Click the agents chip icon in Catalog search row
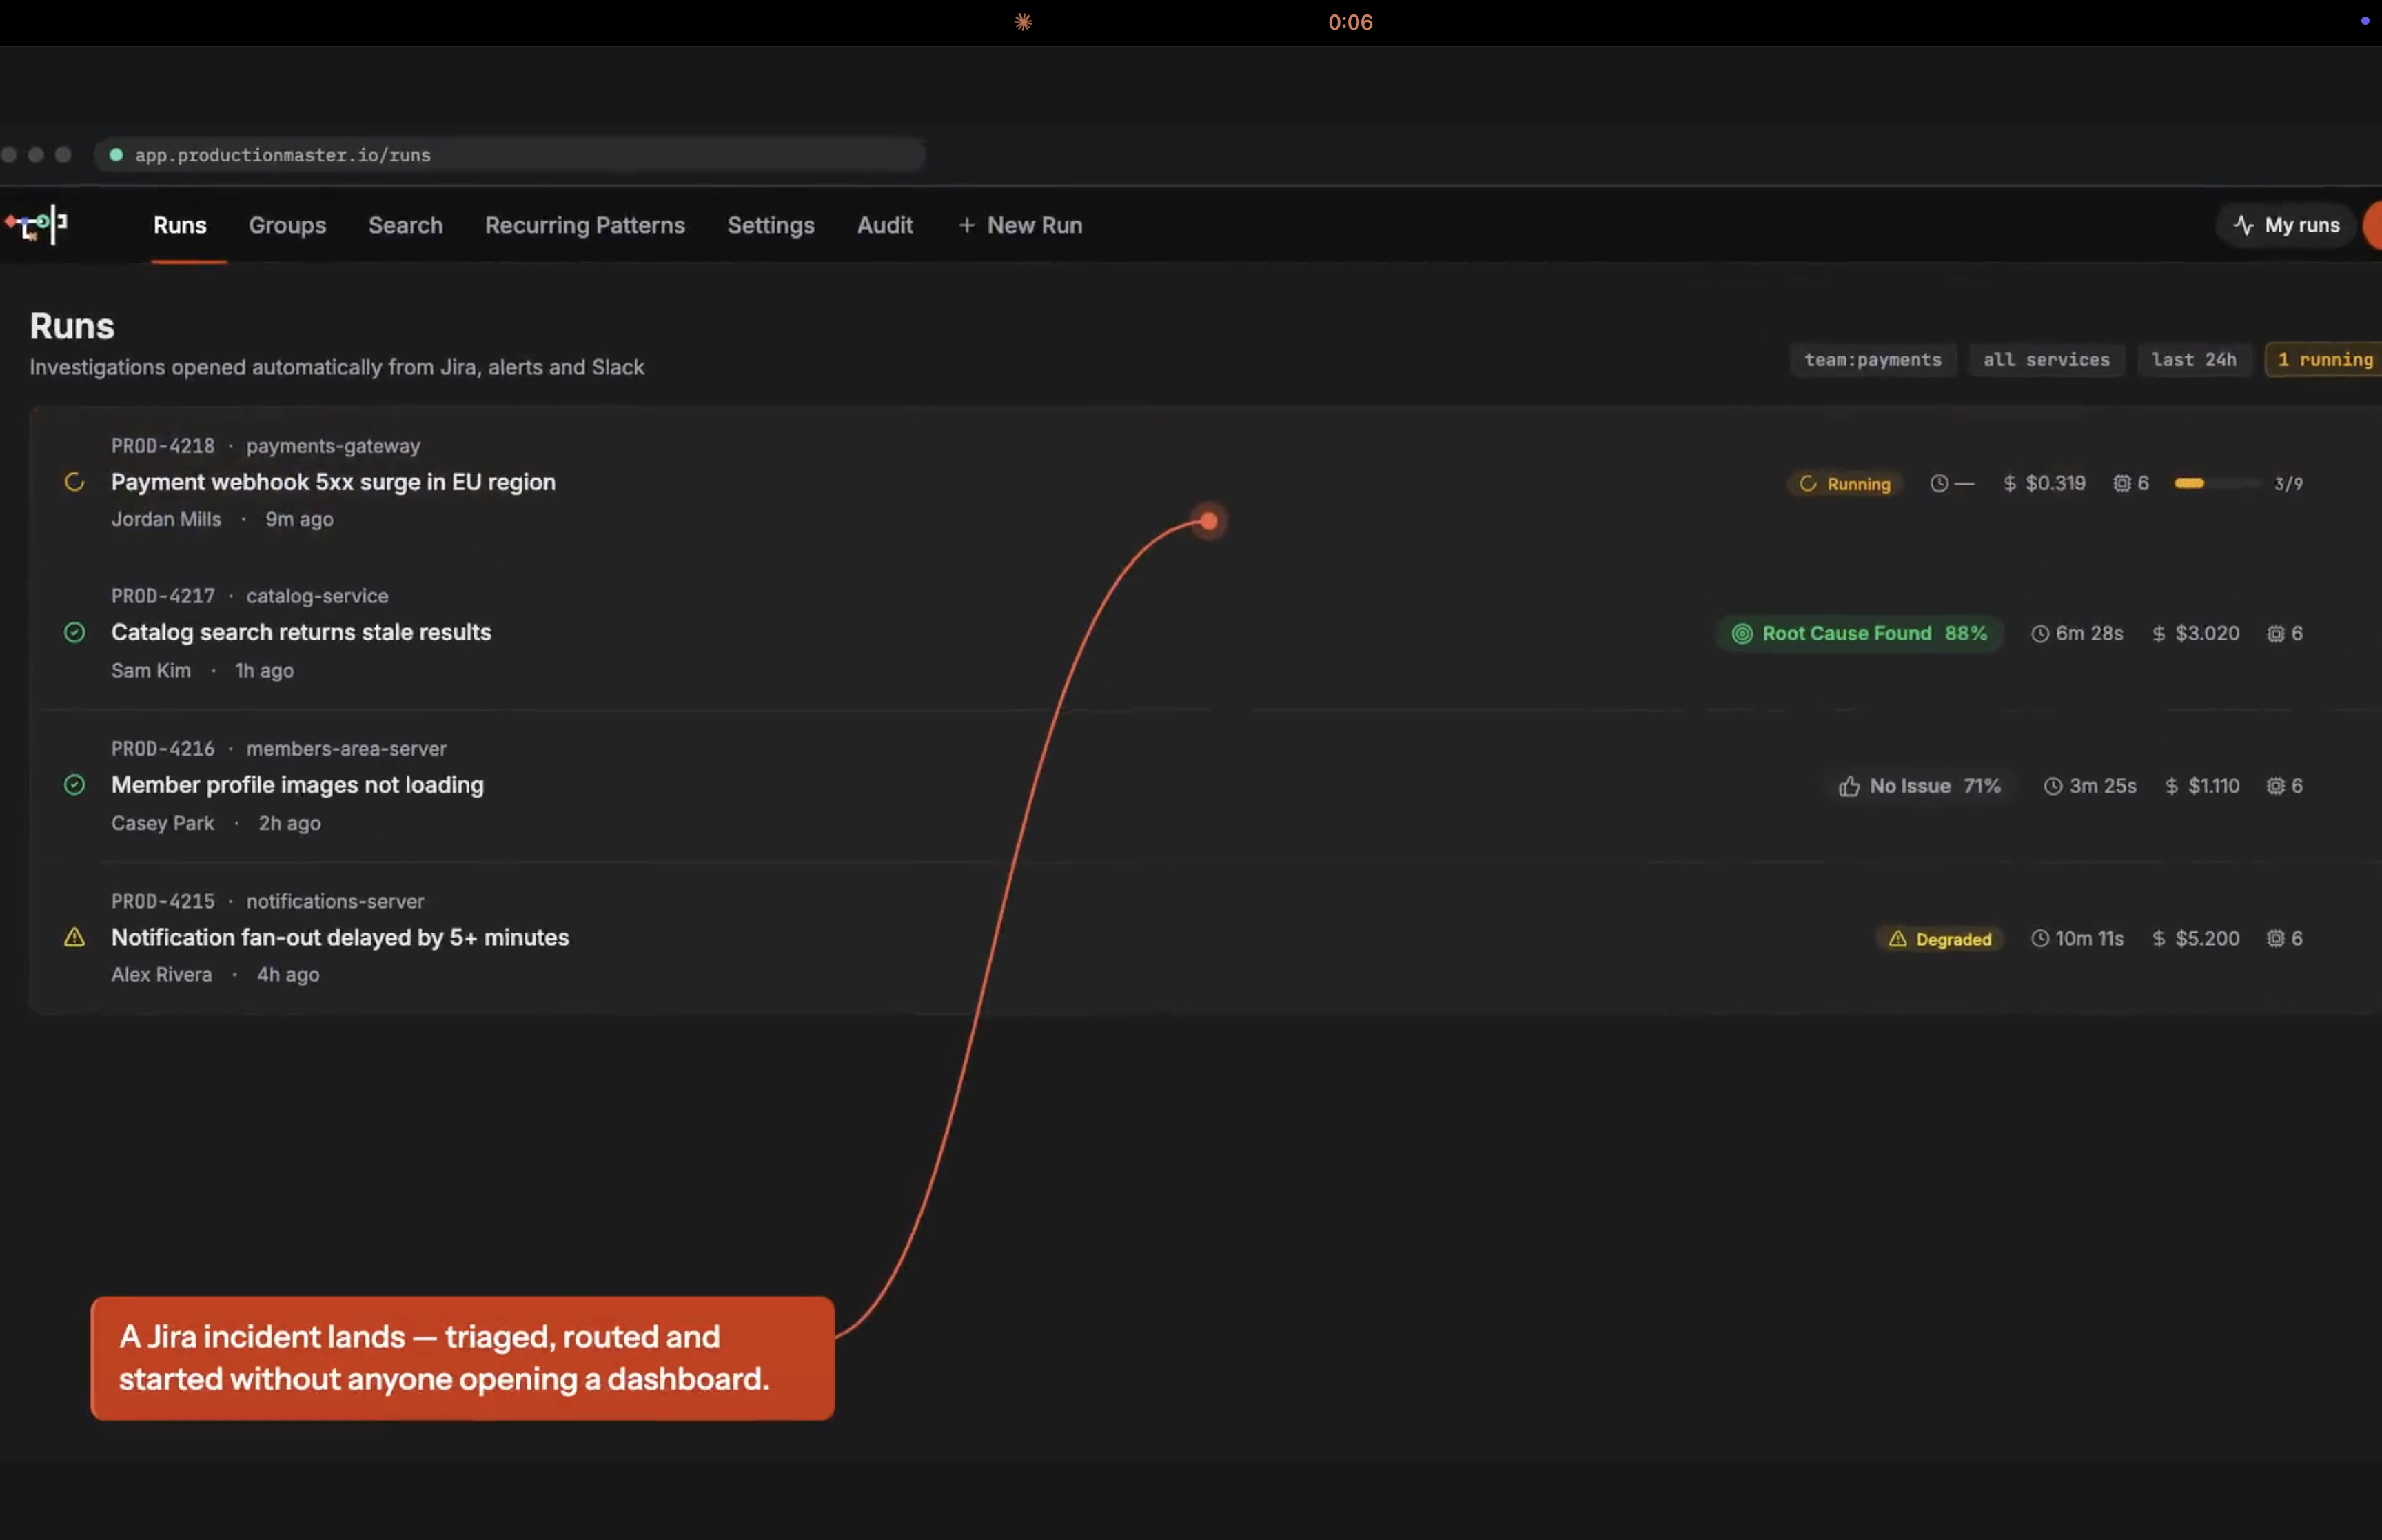The image size is (2382, 1540). click(x=2275, y=634)
